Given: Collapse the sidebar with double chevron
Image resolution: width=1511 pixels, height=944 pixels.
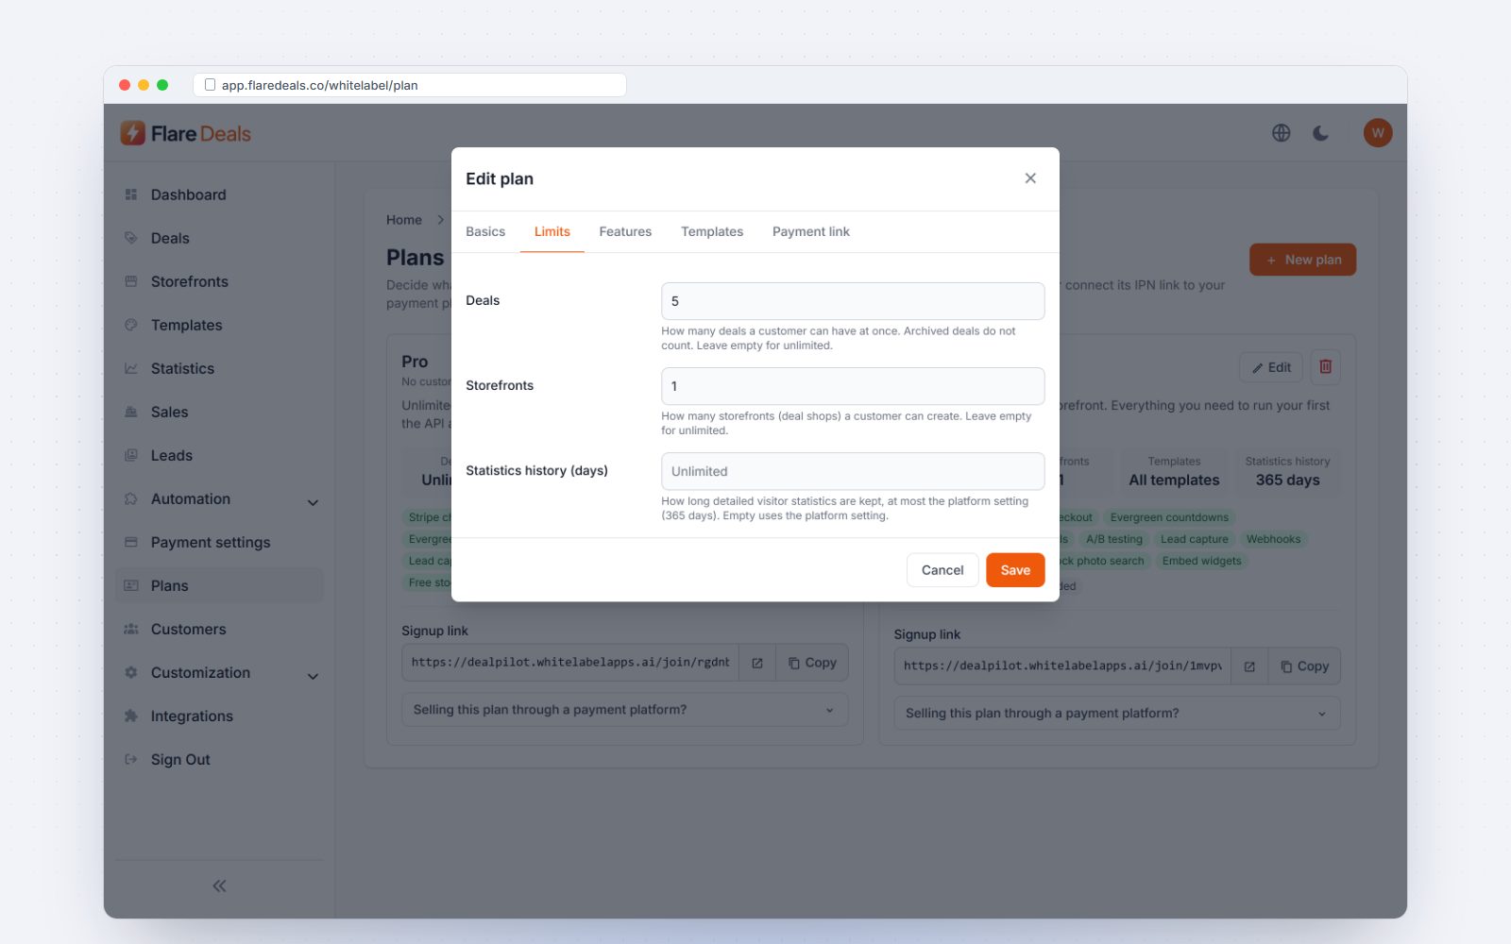Looking at the screenshot, I should coord(219,885).
